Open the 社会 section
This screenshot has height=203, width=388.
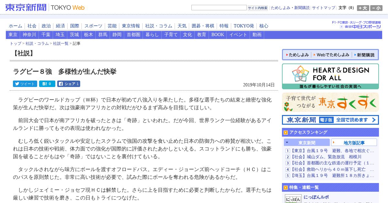point(32,26)
